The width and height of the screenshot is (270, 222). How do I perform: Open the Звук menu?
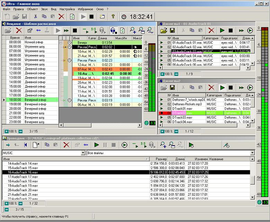[x=44, y=9]
